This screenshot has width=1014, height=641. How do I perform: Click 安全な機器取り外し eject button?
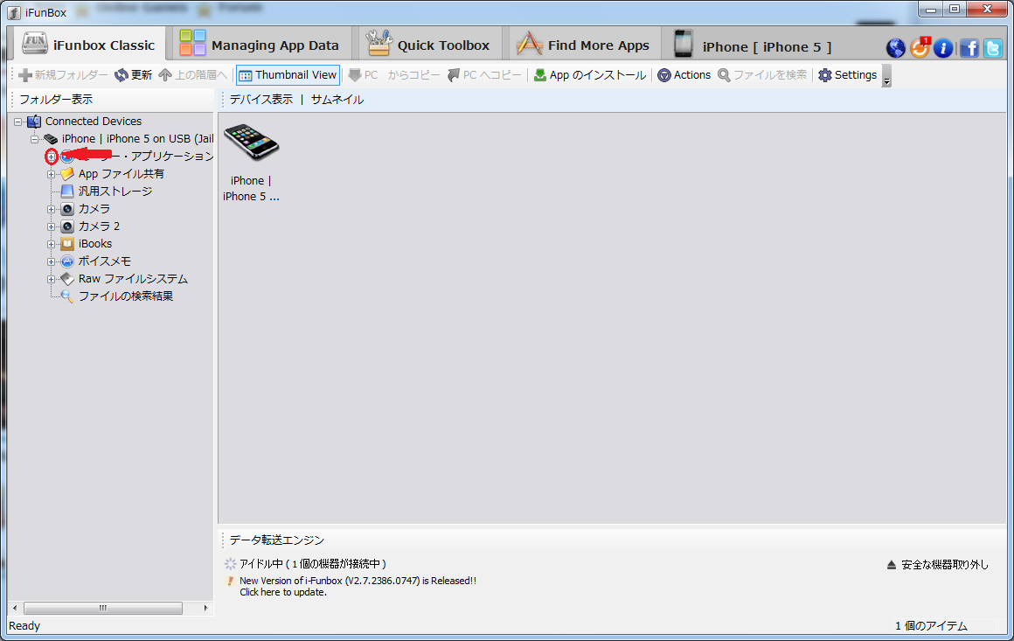pyautogui.click(x=938, y=565)
